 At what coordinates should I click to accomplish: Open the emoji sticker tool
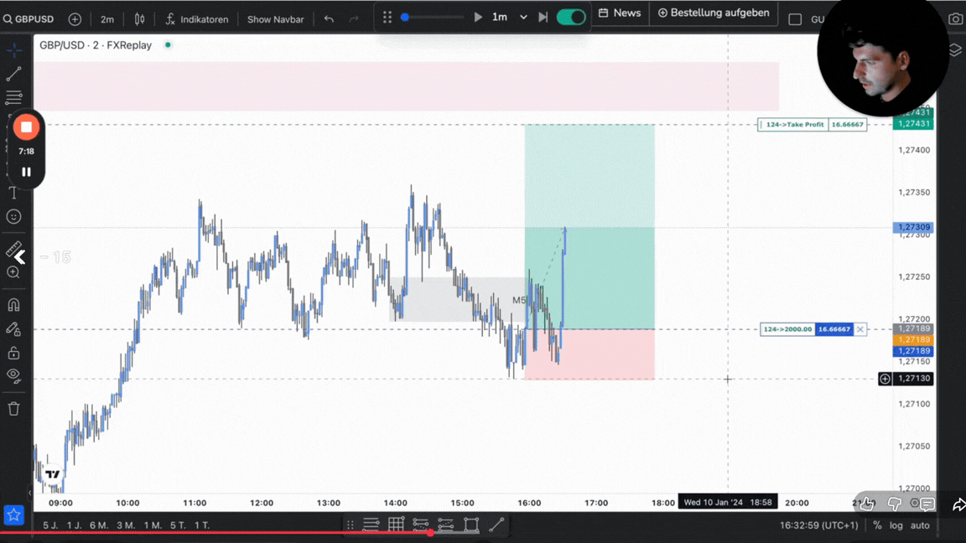13,216
